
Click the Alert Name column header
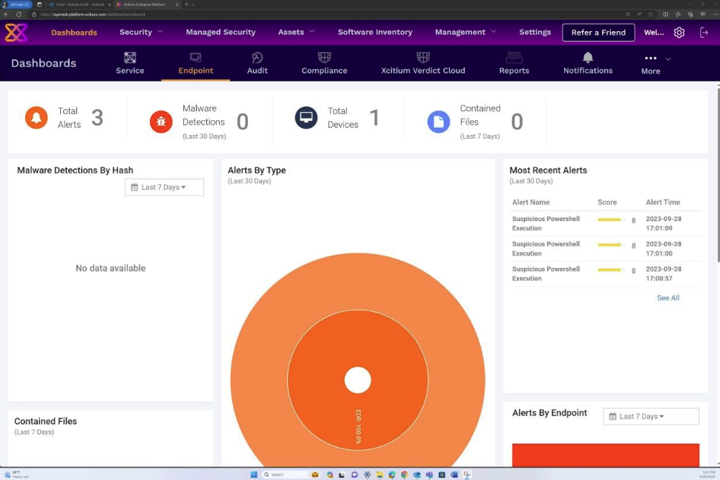point(531,202)
